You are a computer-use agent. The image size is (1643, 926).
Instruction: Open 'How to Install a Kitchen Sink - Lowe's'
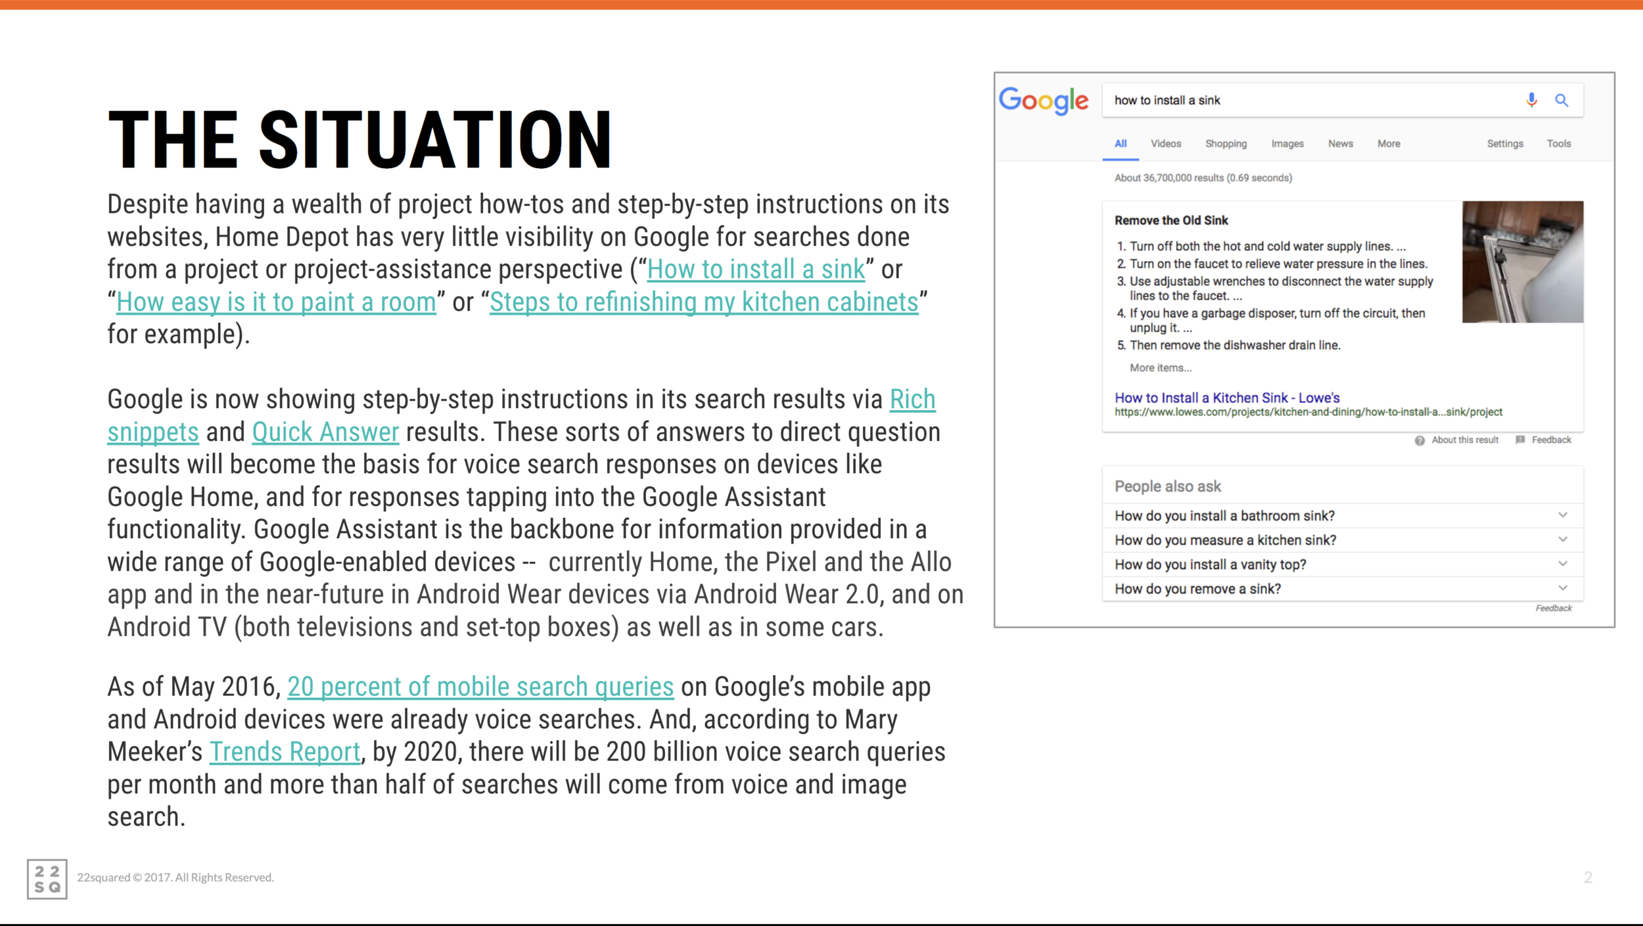[x=1227, y=398]
